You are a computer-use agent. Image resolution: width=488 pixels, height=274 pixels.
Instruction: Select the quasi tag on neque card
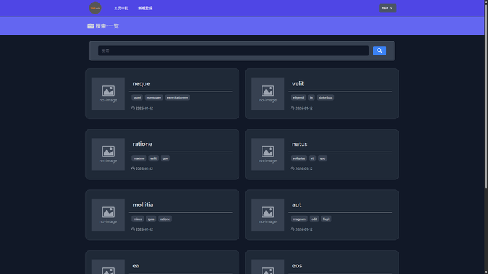coord(137,97)
